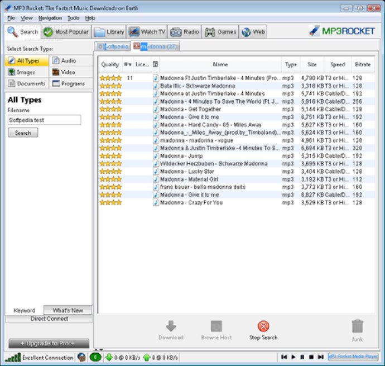Click the Junk trash button

coord(357,331)
